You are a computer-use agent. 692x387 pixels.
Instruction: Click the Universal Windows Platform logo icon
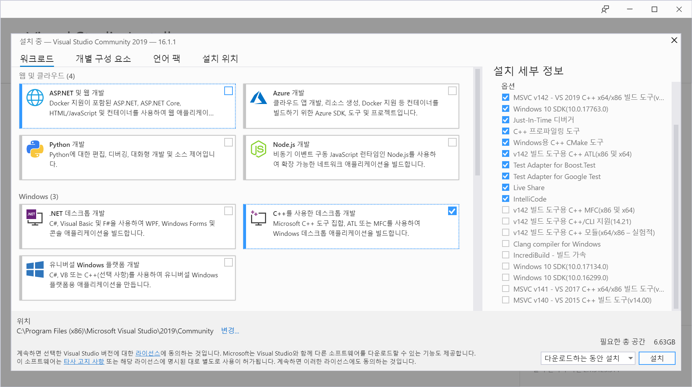pos(35,269)
